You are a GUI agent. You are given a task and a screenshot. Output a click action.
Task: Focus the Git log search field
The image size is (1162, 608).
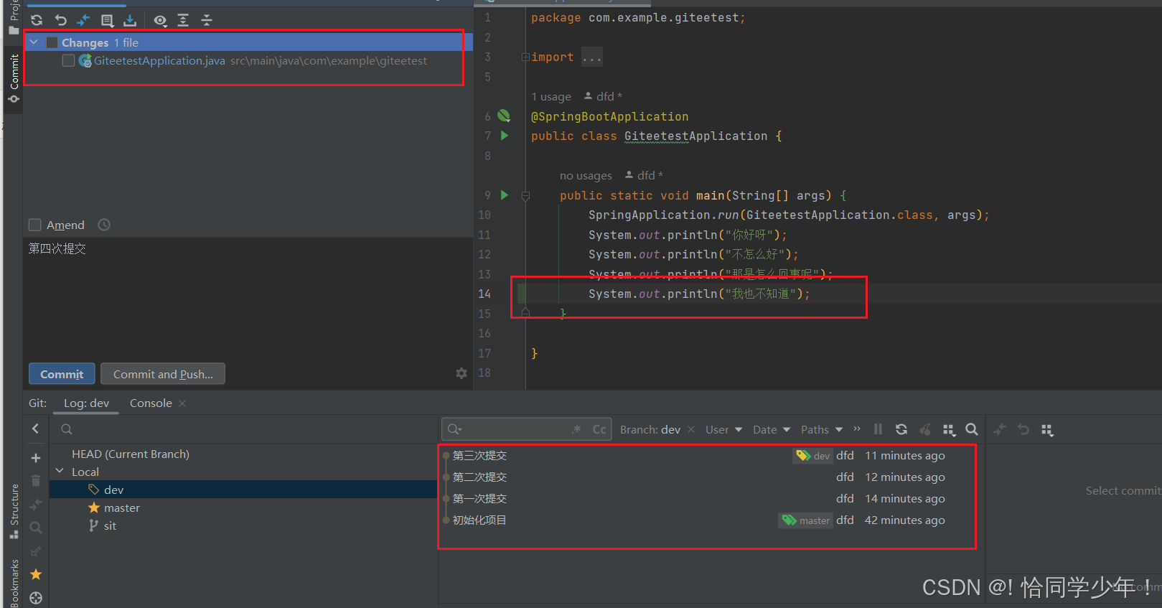pos(525,429)
